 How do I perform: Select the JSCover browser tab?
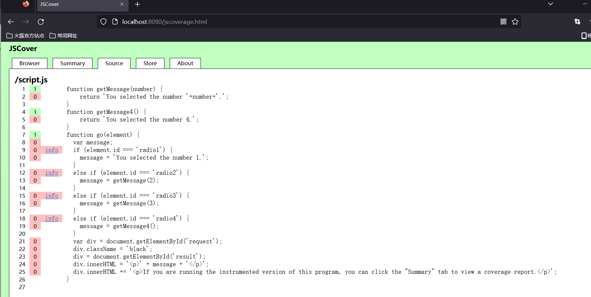(x=82, y=5)
